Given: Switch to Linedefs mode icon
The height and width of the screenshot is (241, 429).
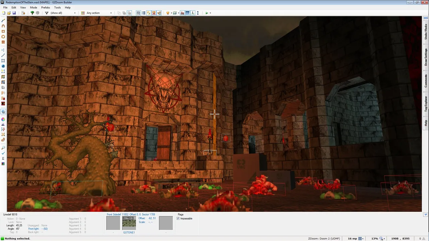Looking at the screenshot, I should pyautogui.click(x=3, y=55).
